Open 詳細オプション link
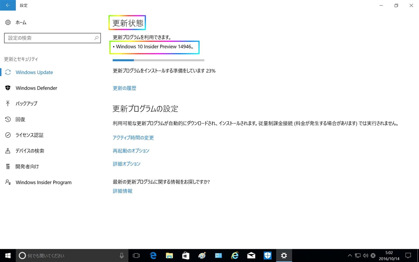This screenshot has width=419, height=262. click(126, 164)
